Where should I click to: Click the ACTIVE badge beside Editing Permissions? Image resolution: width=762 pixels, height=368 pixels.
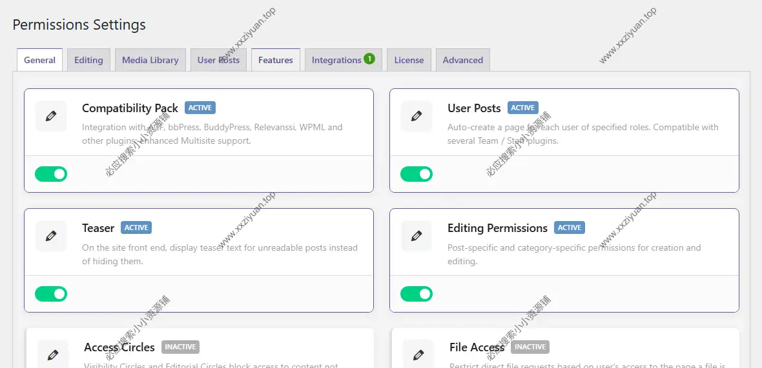[570, 228]
